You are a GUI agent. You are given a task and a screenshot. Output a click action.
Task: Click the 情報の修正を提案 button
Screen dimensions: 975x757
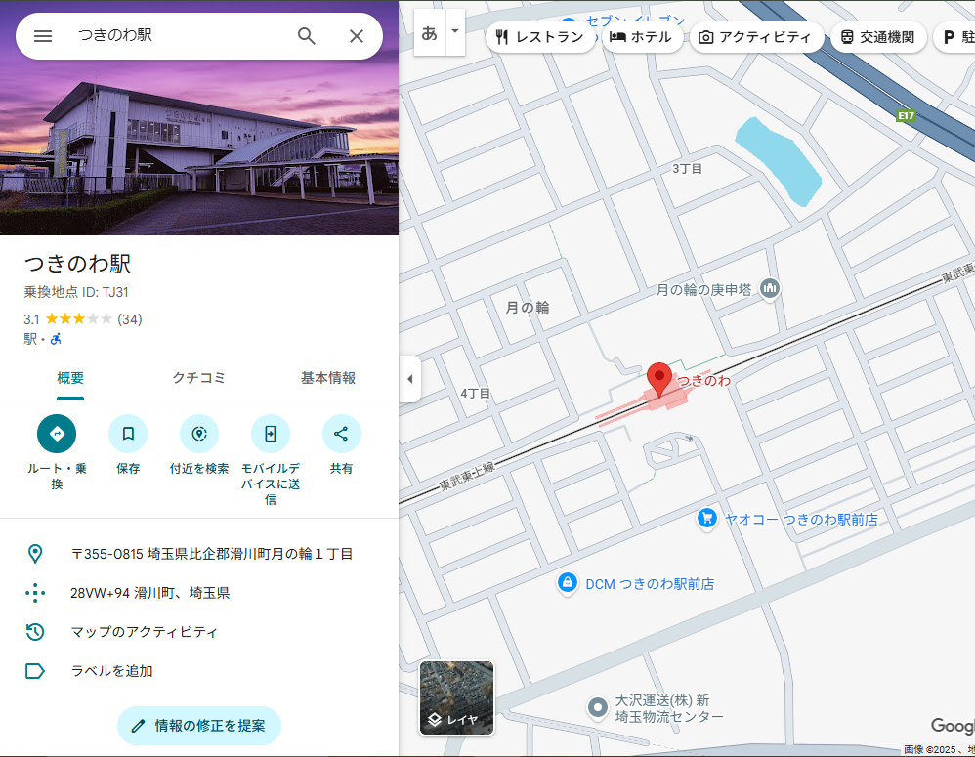tap(199, 726)
